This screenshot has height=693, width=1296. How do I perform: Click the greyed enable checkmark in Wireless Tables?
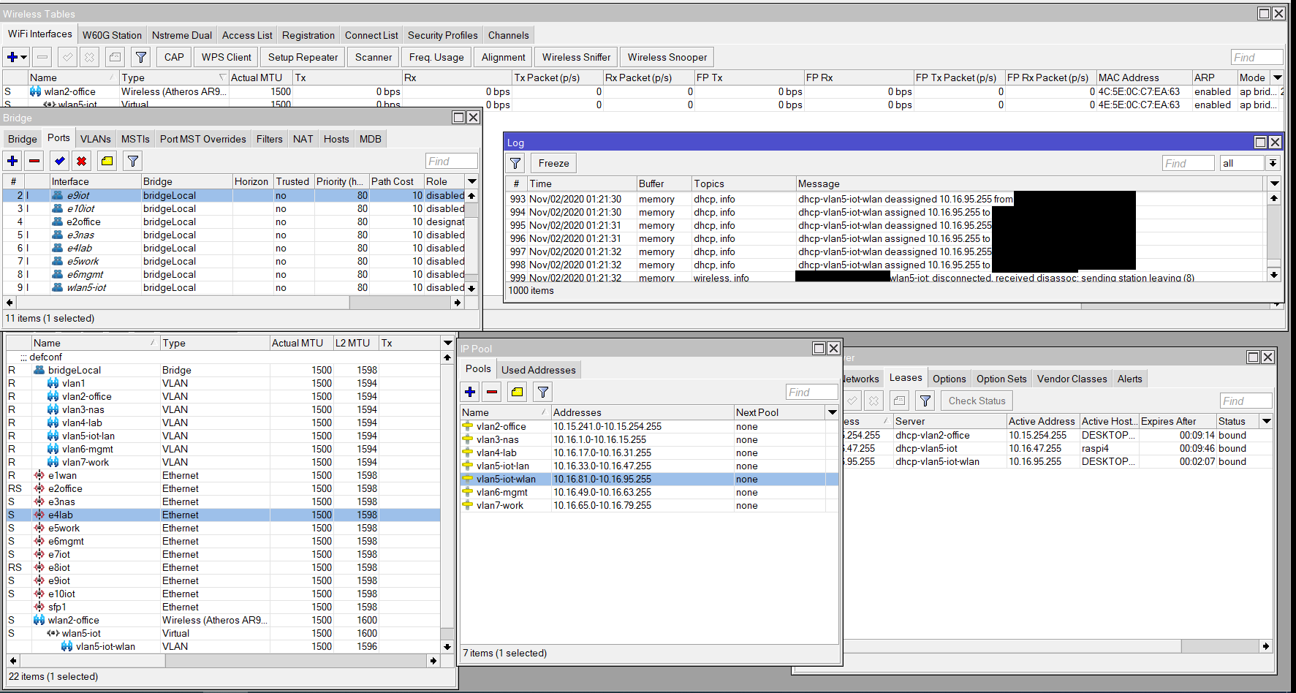pos(67,57)
